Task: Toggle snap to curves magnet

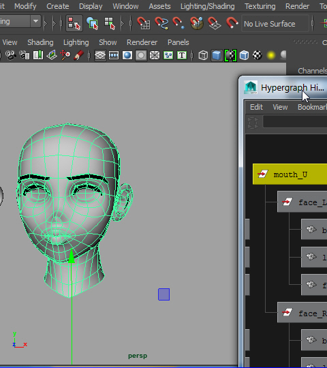Action: pyautogui.click(x=161, y=23)
